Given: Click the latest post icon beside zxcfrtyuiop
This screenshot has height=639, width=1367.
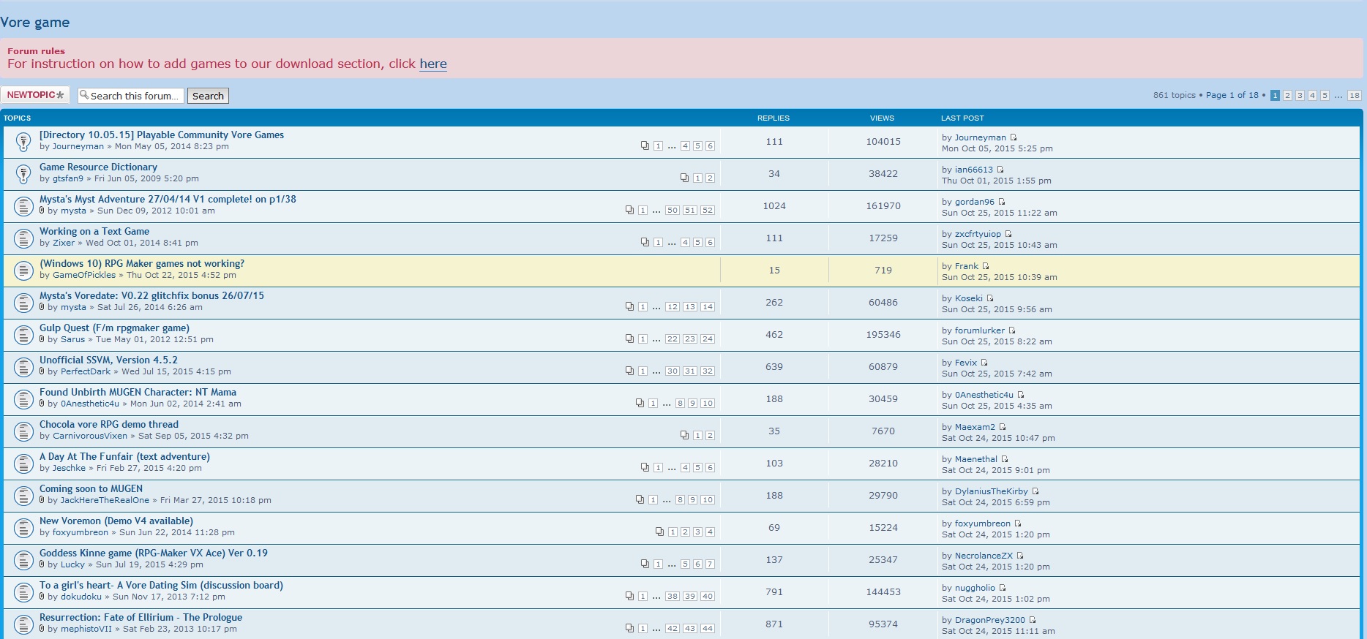Looking at the screenshot, I should click(x=1008, y=234).
